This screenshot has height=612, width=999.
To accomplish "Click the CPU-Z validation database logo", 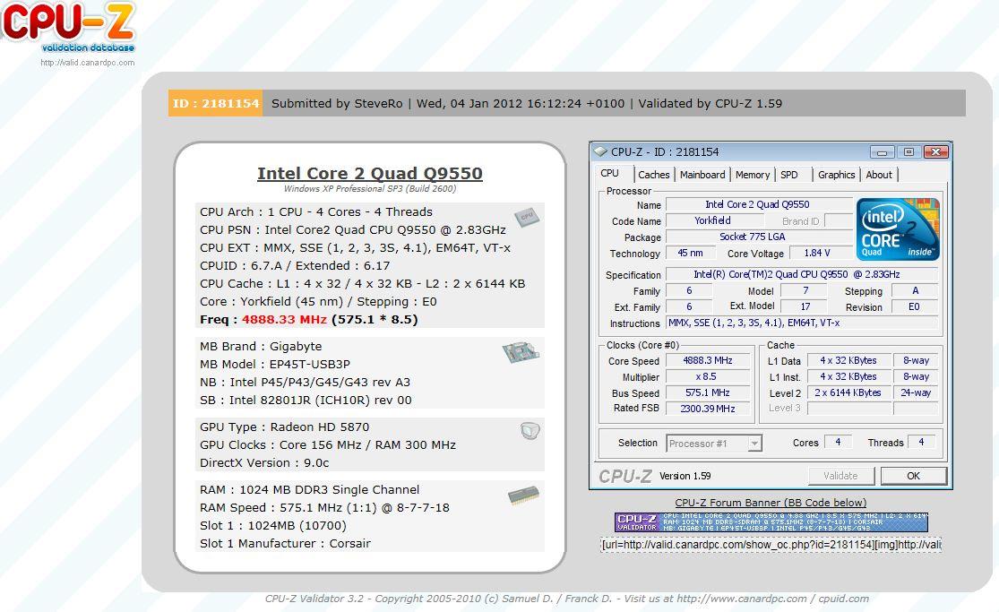I will coord(68,28).
